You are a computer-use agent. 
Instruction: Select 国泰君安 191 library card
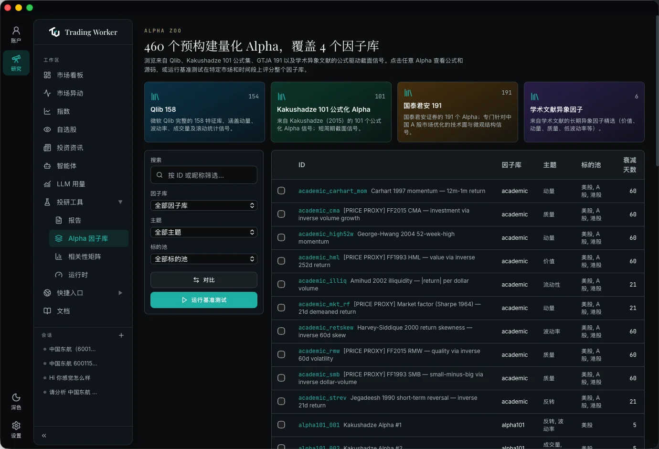coord(457,112)
